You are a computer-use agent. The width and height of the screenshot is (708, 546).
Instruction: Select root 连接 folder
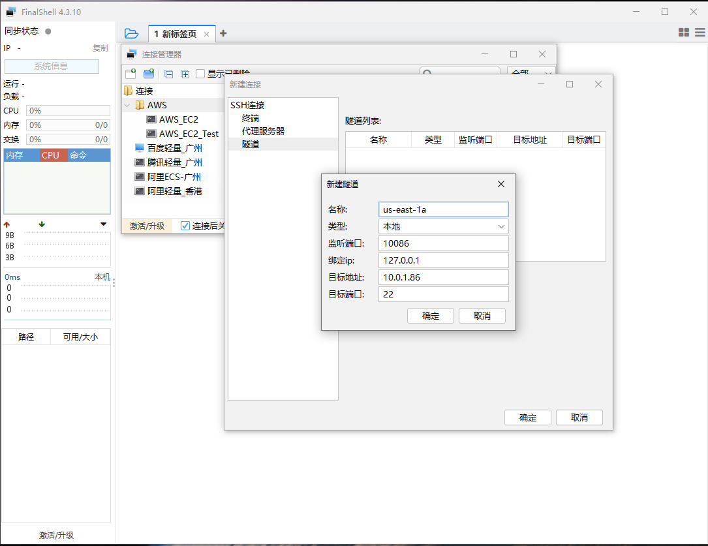[x=144, y=91]
